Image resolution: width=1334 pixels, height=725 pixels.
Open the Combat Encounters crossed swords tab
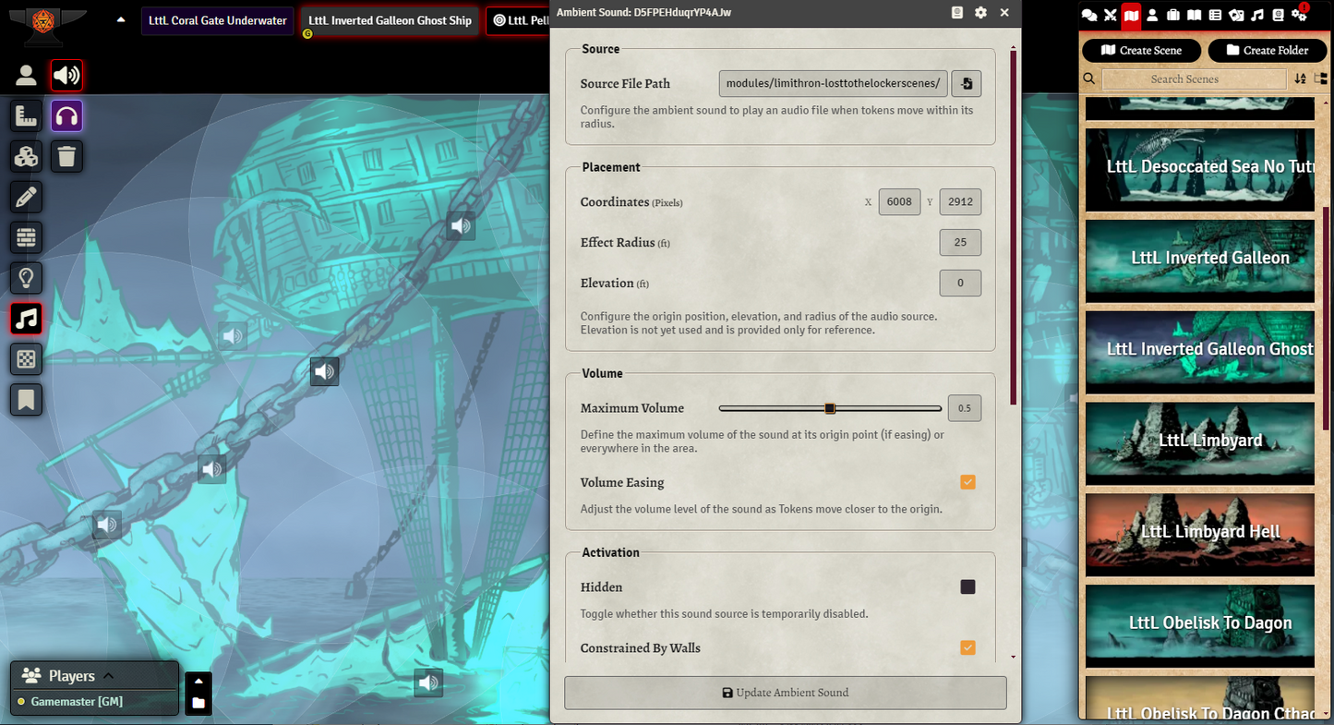tap(1110, 15)
